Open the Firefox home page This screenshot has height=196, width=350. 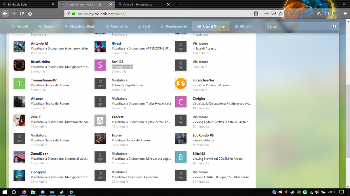coord(30,13)
